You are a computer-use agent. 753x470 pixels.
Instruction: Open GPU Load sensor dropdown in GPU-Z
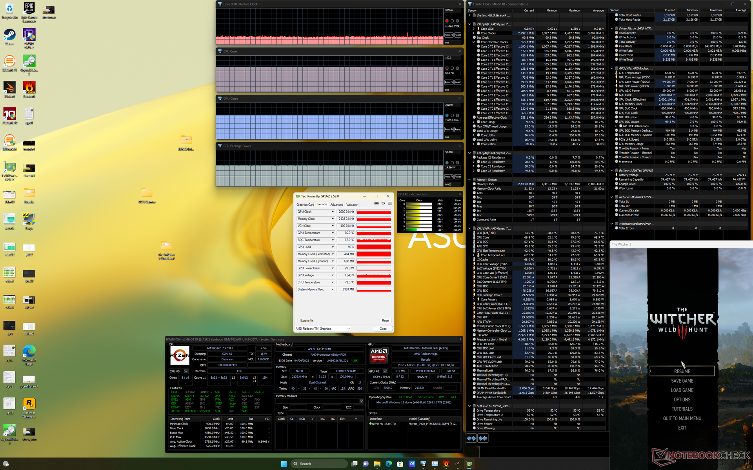coord(333,247)
